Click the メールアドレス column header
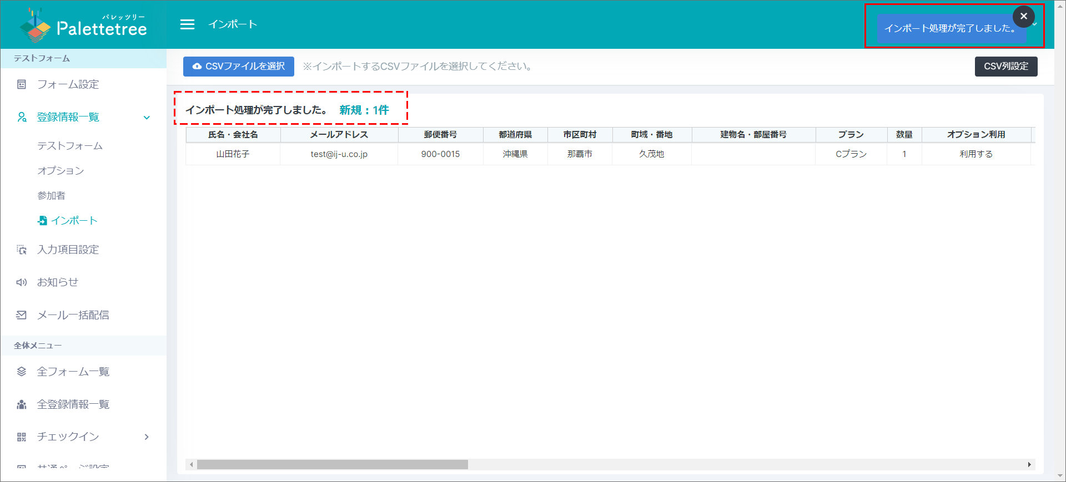Viewport: 1066px width, 482px height. tap(339, 135)
